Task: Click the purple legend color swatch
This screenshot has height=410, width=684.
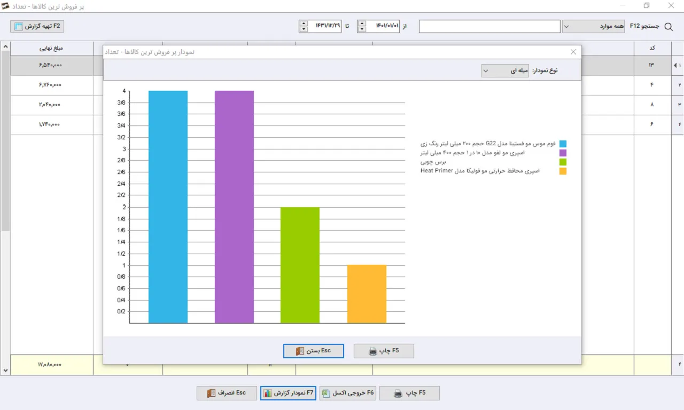Action: (x=563, y=153)
